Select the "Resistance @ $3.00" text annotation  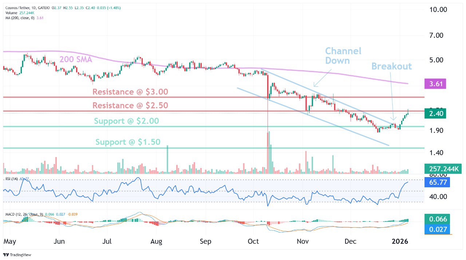pyautogui.click(x=130, y=92)
